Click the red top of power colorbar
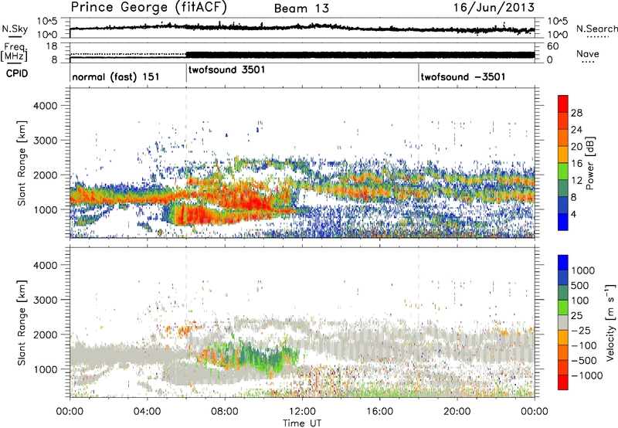This screenshot has width=618, height=428. click(x=563, y=104)
